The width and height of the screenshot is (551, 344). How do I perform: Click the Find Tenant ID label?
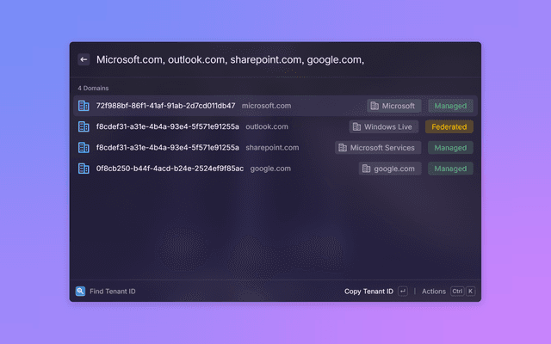pos(113,292)
